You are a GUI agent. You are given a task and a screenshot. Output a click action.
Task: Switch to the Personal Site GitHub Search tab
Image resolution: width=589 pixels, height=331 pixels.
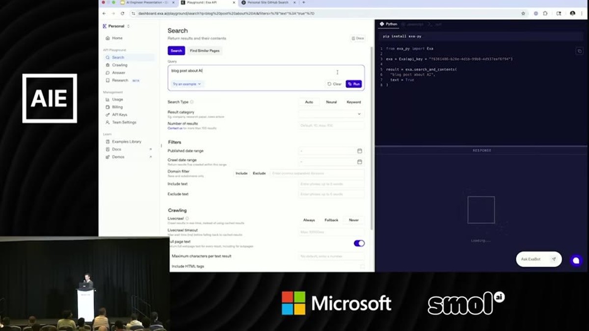(x=268, y=2)
